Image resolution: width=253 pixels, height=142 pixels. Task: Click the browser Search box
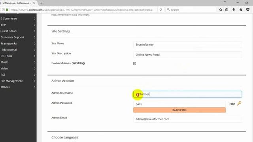(x=191, y=9)
